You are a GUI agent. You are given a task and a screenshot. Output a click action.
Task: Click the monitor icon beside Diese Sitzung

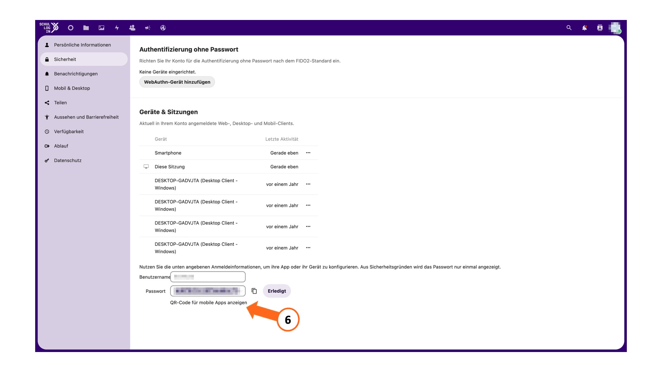[146, 166]
